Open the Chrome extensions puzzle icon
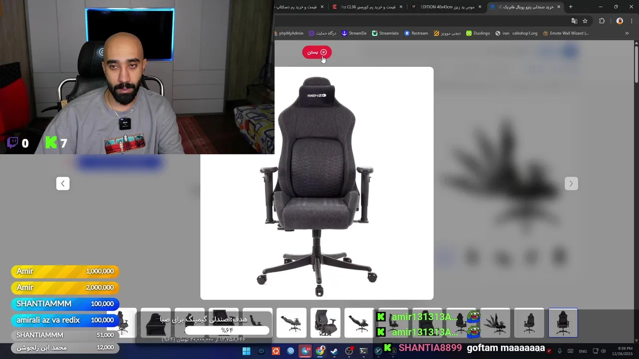This screenshot has height=359, width=639. (x=602, y=21)
